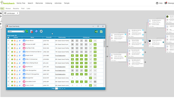Export the list with the Excel icon

click(x=96, y=32)
